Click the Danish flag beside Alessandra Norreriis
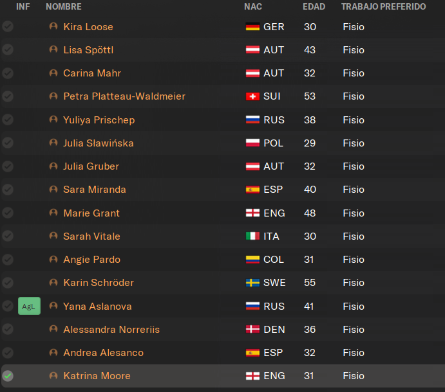 (252, 329)
